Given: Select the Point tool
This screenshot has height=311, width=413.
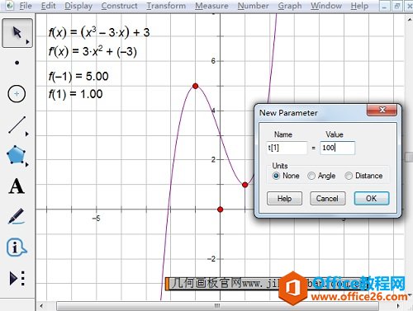Looking at the screenshot, I should pyautogui.click(x=17, y=63).
